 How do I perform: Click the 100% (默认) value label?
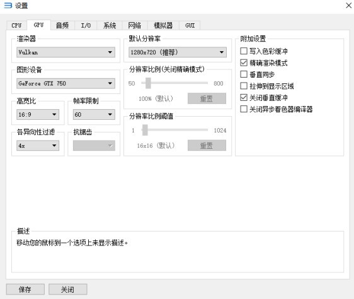156,98
